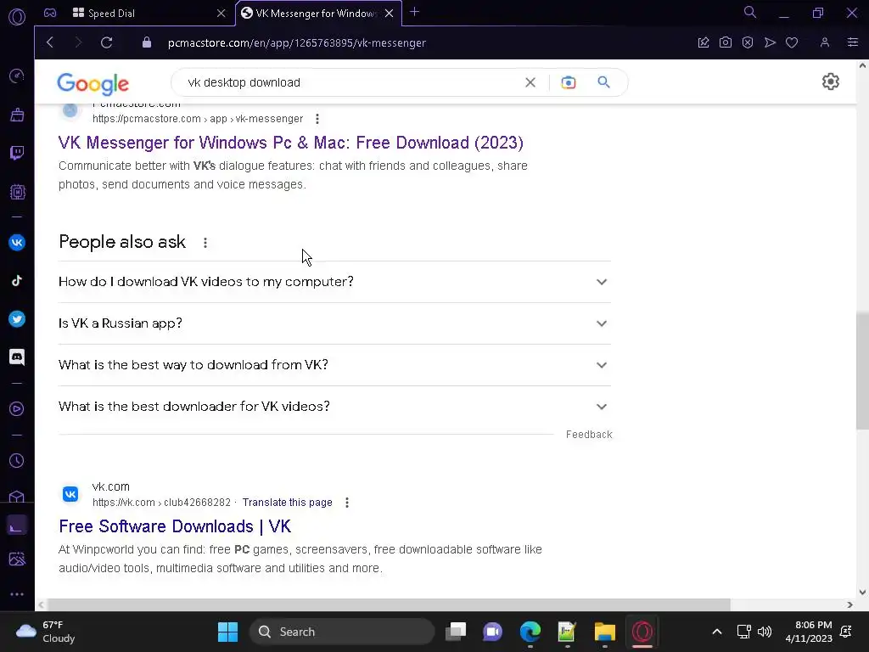Open Microsoft Edge from taskbar
The width and height of the screenshot is (869, 652).
[x=530, y=632]
